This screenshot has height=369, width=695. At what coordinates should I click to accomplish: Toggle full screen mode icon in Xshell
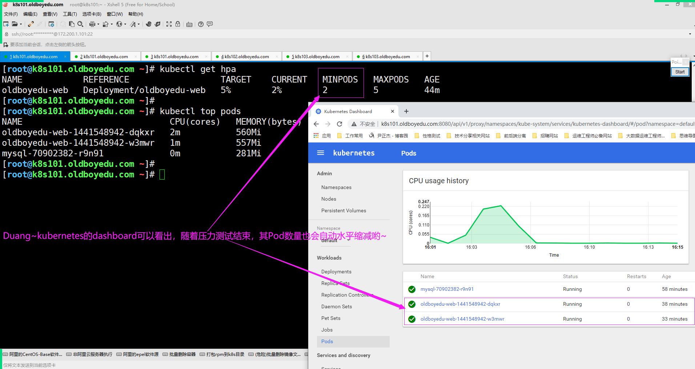pyautogui.click(x=169, y=24)
